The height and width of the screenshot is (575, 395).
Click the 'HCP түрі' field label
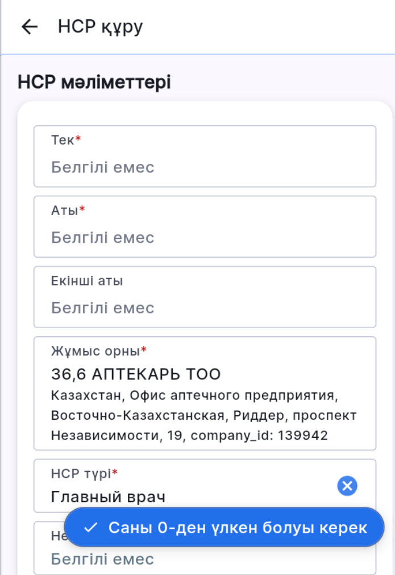click(x=81, y=473)
